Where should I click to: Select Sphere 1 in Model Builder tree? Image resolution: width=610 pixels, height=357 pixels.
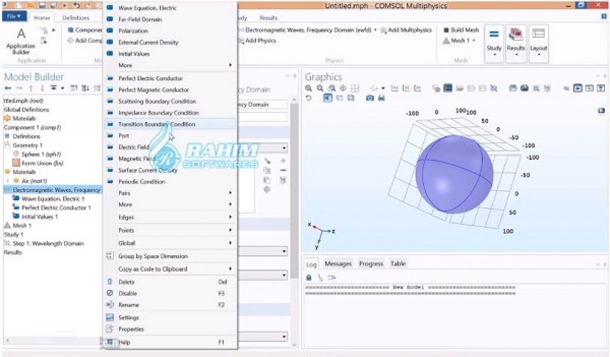(41, 154)
